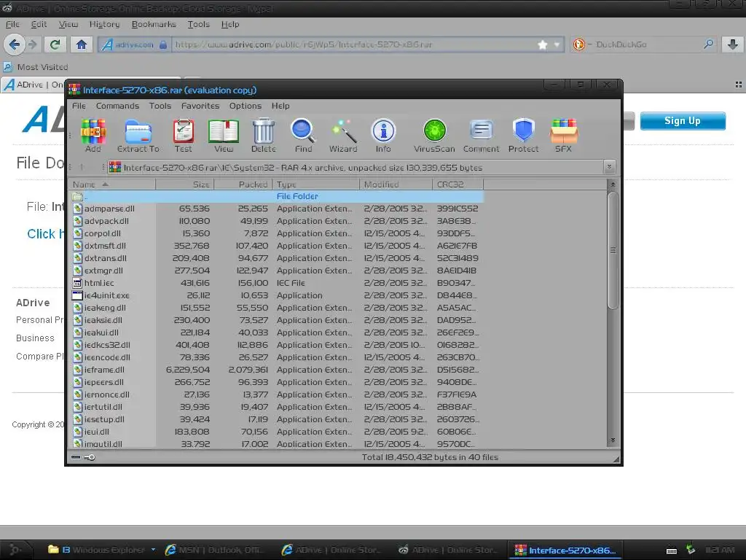Open the View book icon
The width and height of the screenshot is (746, 560).
[223, 135]
